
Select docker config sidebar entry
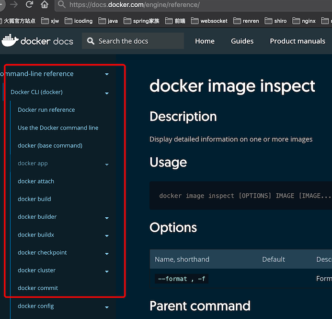click(x=36, y=306)
